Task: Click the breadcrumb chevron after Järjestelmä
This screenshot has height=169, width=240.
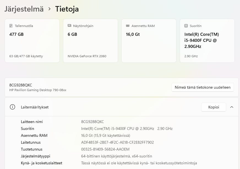Action: 50,9
